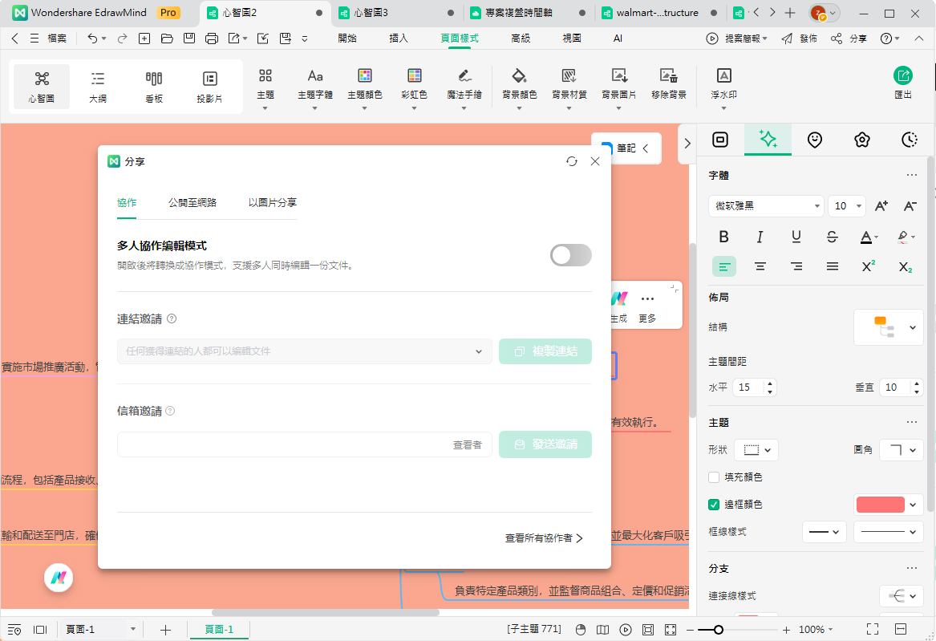
Task: Select the Italic text icon
Action: click(760, 237)
